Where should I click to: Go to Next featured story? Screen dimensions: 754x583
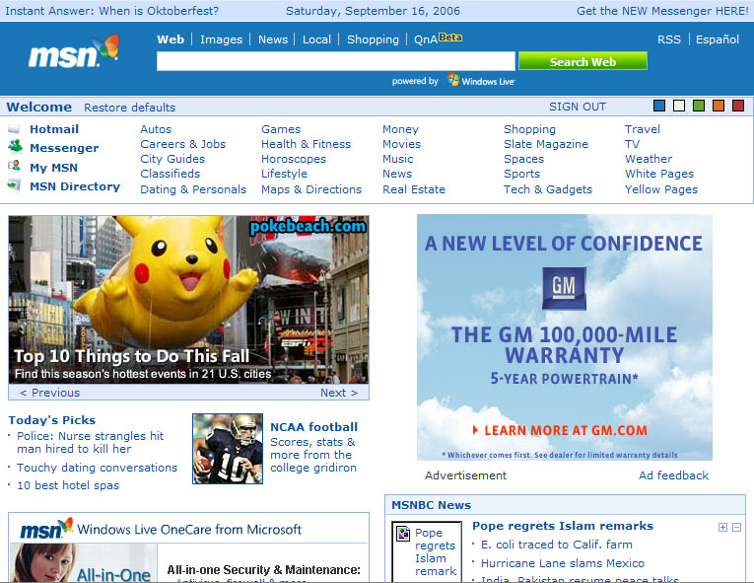339,393
